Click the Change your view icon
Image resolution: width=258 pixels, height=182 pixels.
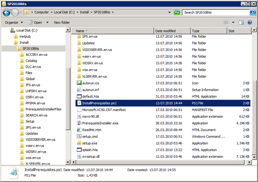click(226, 22)
